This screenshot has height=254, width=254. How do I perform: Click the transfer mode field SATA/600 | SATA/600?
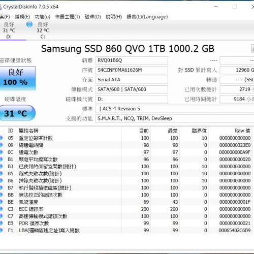132,89
